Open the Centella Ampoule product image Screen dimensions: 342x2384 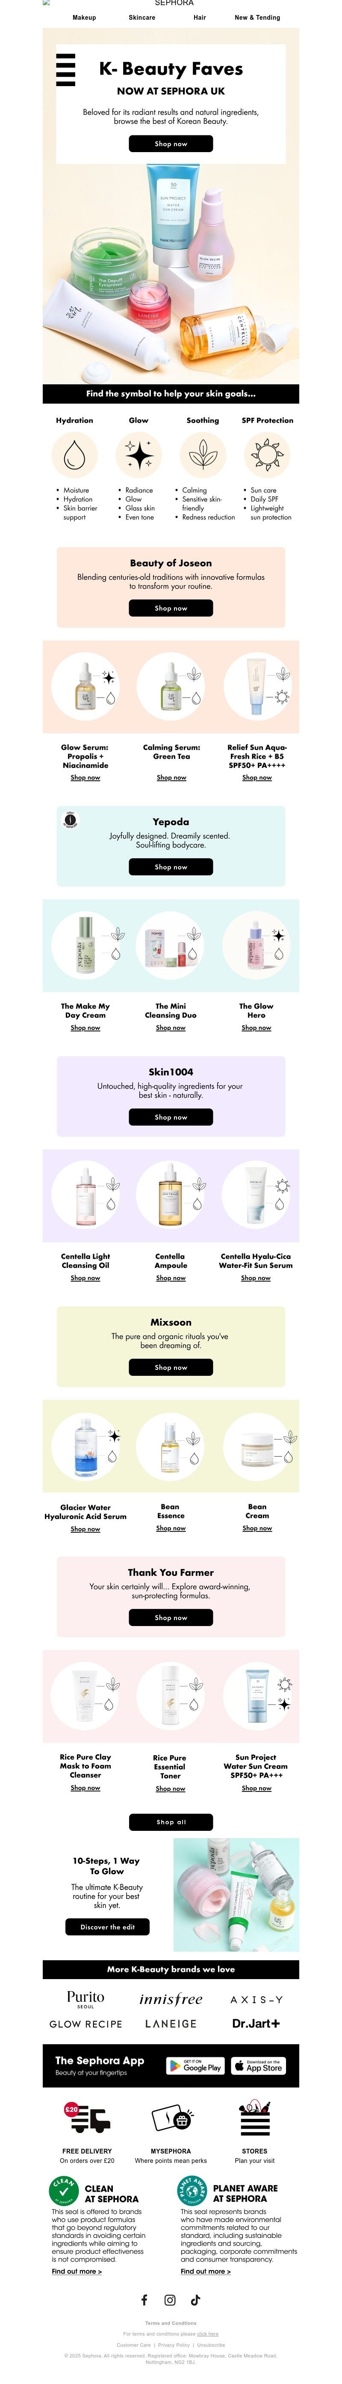[170, 1196]
